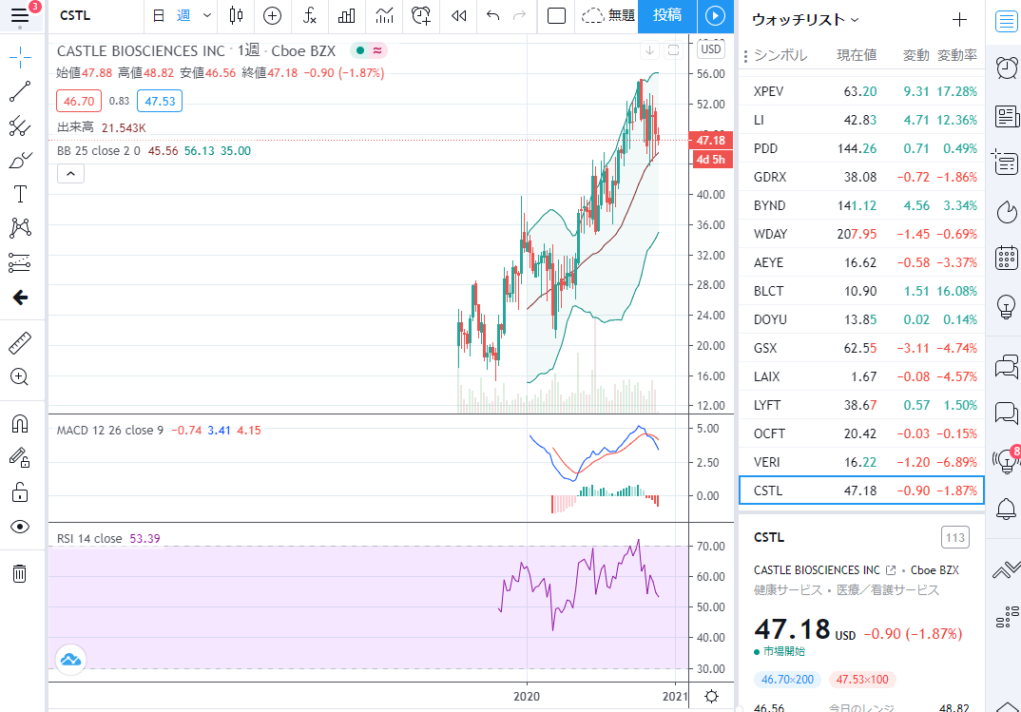Image resolution: width=1021 pixels, height=712 pixels.
Task: Select the text annotation tool
Action: (x=20, y=194)
